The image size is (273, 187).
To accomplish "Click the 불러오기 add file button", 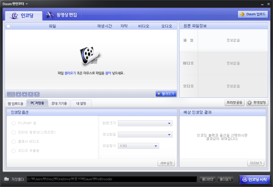I will (x=166, y=94).
